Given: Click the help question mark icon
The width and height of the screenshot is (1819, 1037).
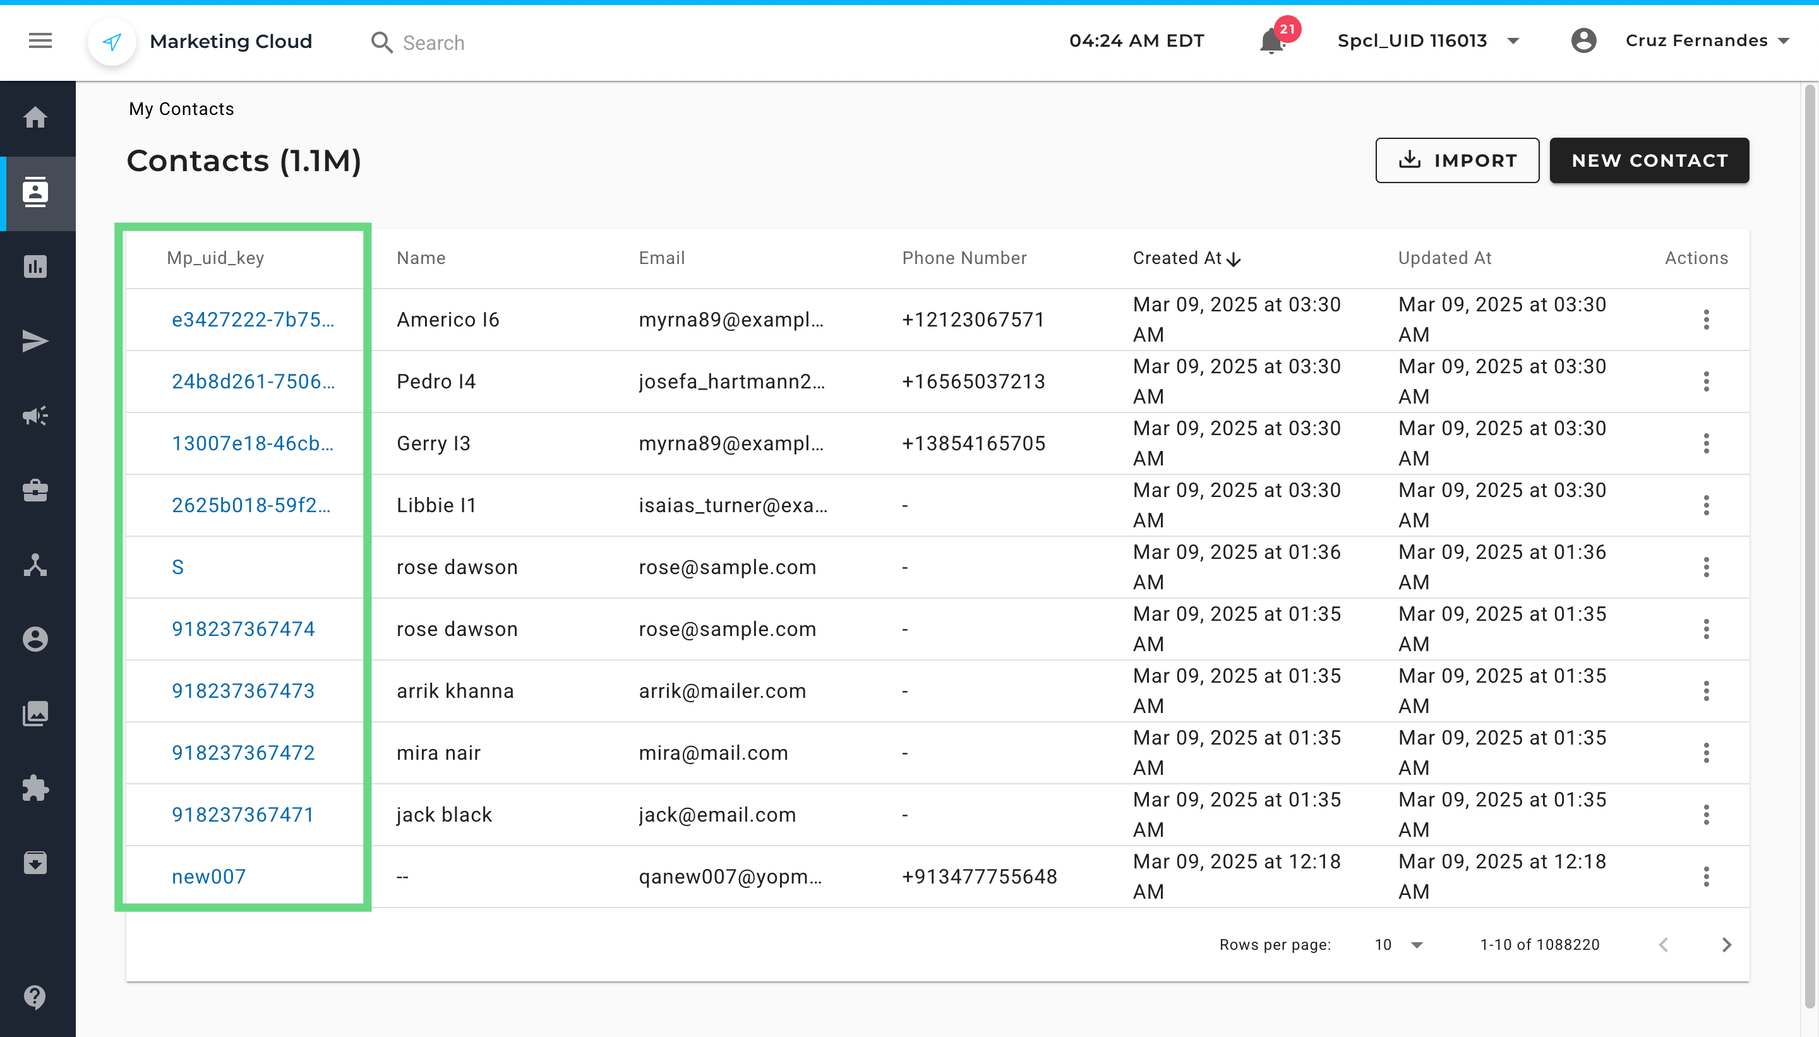Looking at the screenshot, I should click(x=35, y=997).
